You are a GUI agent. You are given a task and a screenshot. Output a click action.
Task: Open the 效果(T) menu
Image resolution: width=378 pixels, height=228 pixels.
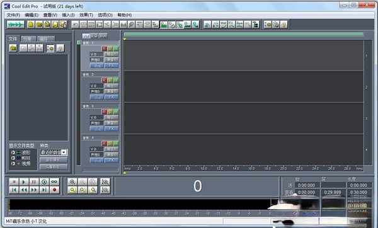(86, 15)
